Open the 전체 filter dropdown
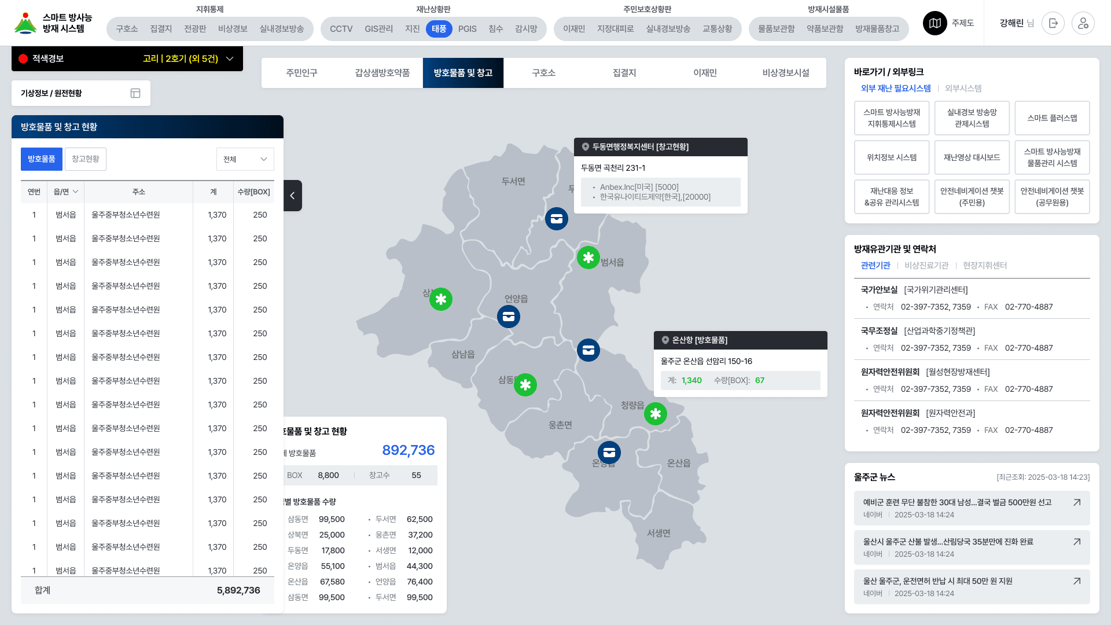 [x=245, y=159]
